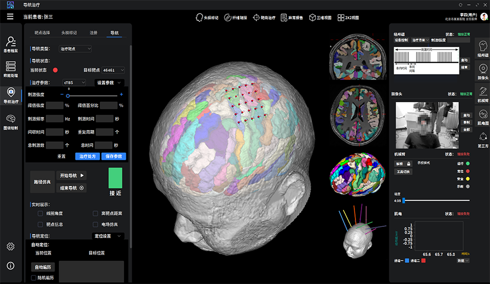Open 治疗方案 dropdown in TMS panel

tap(420, 40)
